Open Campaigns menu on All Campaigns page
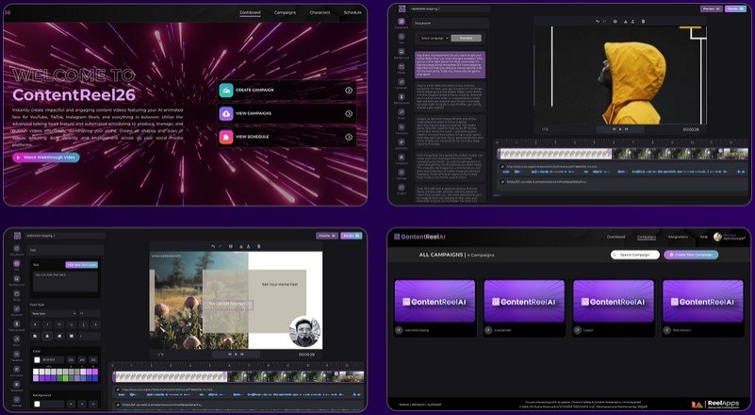The height and width of the screenshot is (415, 755). pos(647,237)
